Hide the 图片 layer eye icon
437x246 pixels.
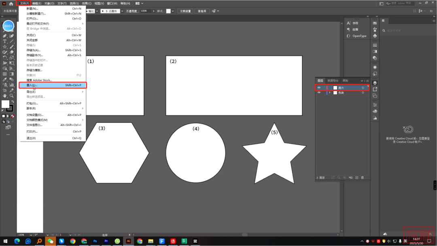tap(319, 88)
